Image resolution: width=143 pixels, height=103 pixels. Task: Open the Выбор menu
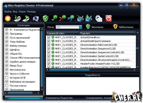[8, 12]
